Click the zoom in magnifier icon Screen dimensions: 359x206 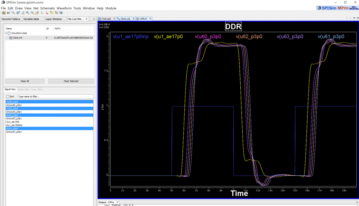[x=28, y=12]
